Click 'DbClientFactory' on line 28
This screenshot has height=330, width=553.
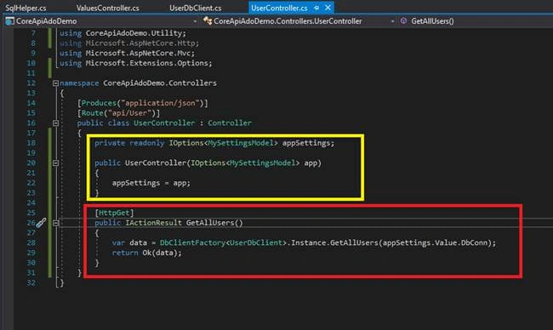192,242
